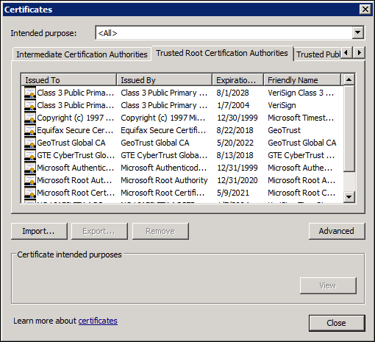
Task: Click certificate icon for VeriSign Class 3 row expiring 8/1/2028
Action: [x=30, y=93]
